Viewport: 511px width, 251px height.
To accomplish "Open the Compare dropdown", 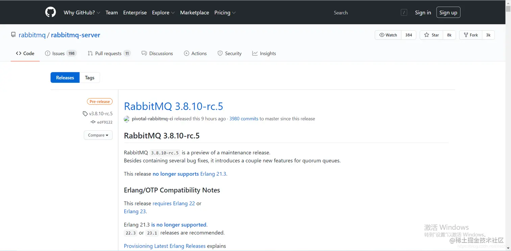I will (x=98, y=135).
